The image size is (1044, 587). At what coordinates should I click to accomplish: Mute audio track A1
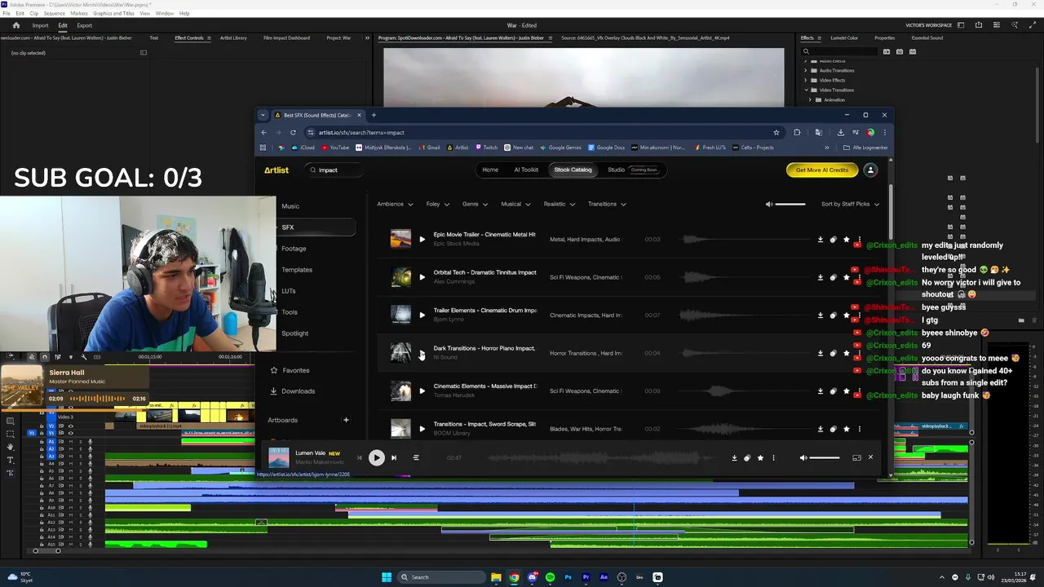click(x=71, y=442)
